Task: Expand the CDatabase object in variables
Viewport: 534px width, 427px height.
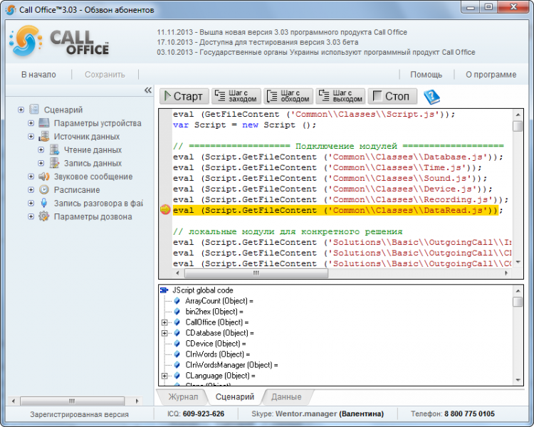Action: (x=164, y=333)
